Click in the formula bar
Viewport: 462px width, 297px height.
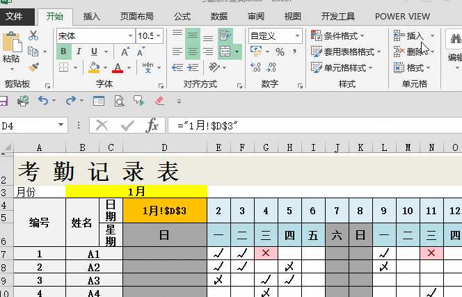315,125
